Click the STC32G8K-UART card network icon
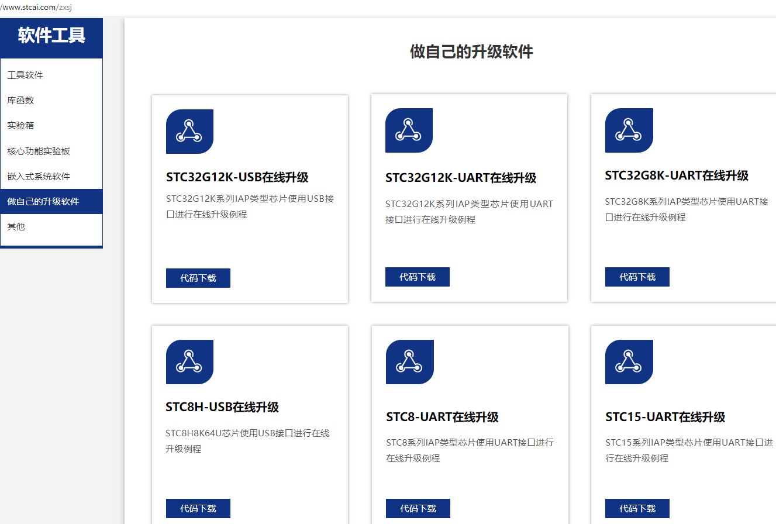The height and width of the screenshot is (524, 776). point(629,130)
